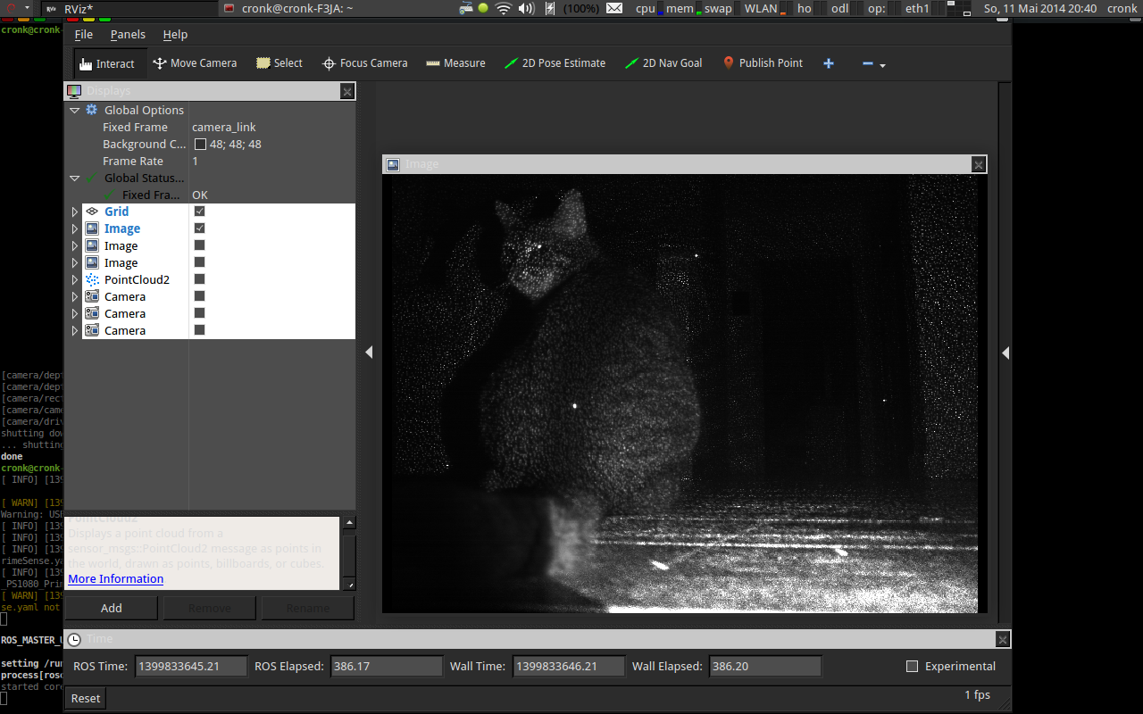Open the WiFi indicator in system tray
The image size is (1143, 714).
coord(504,8)
